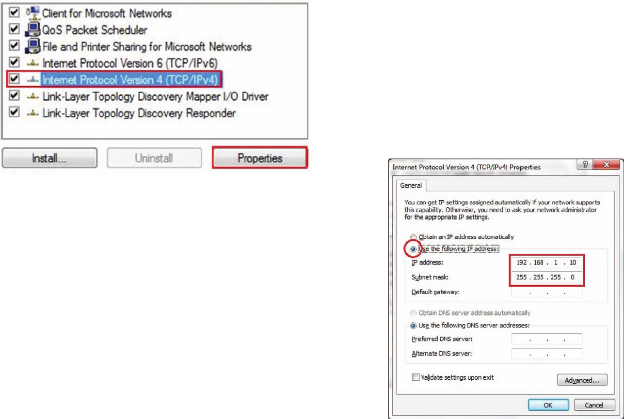Click the Client for Microsoft Networks icon

click(32, 13)
